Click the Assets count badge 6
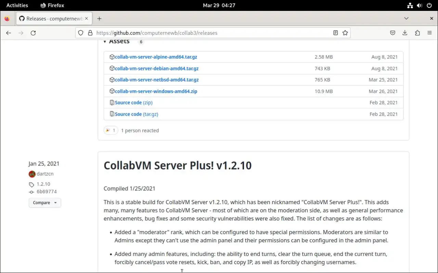The height and width of the screenshot is (273, 438). [x=141, y=42]
